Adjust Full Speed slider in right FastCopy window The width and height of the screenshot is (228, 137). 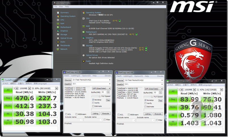[x=148, y=97]
